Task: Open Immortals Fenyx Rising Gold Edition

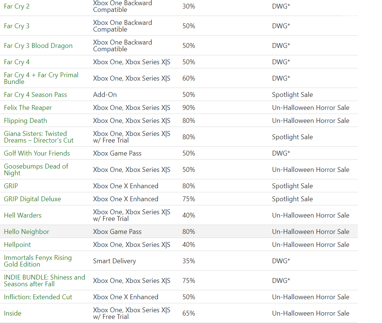Action: tap(38, 261)
